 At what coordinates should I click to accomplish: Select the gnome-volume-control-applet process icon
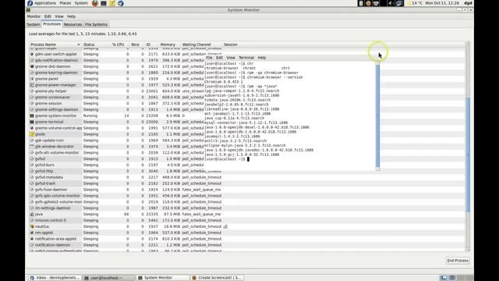(x=32, y=128)
